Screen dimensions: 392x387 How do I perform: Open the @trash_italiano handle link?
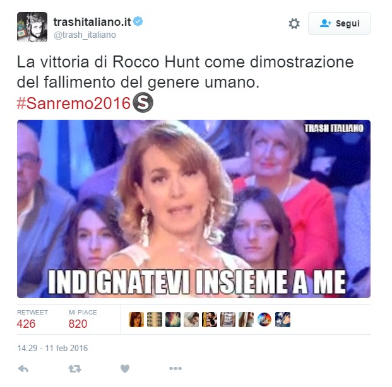tap(85, 35)
